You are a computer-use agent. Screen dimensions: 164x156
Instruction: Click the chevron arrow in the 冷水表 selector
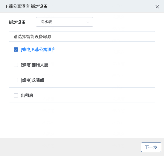[x=88, y=22]
